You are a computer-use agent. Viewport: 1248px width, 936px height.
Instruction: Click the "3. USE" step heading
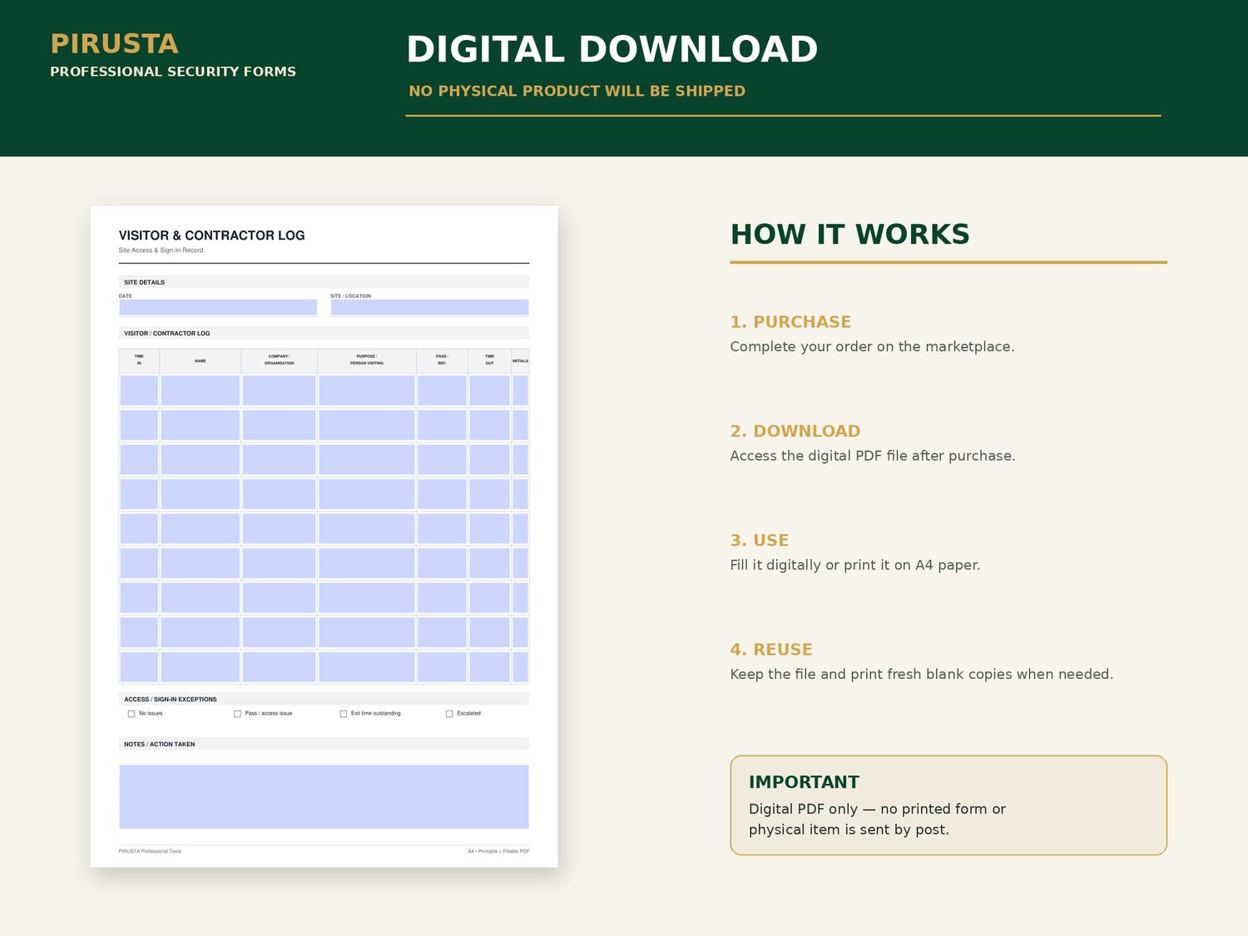(x=760, y=540)
